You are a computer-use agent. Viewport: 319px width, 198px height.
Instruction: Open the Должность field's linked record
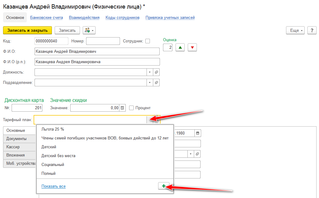156,72
